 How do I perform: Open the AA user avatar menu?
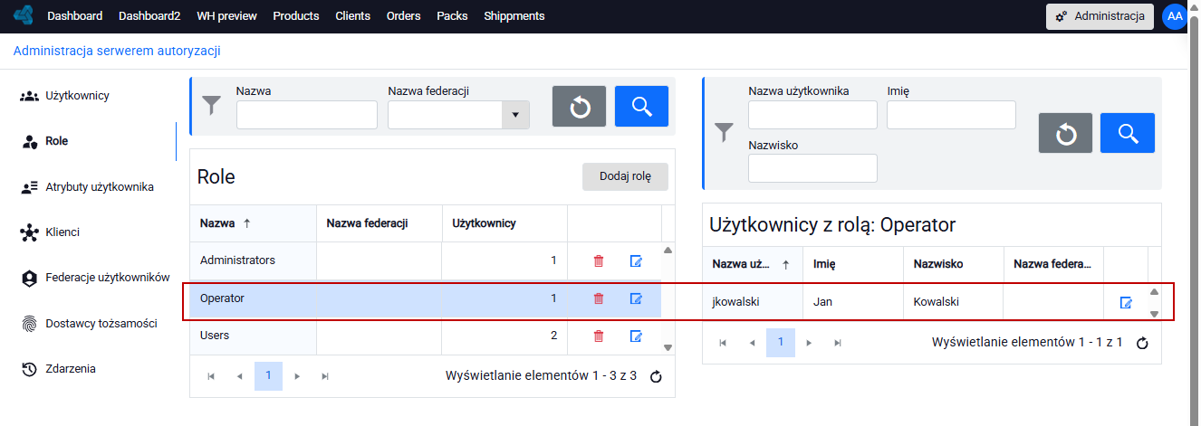[x=1175, y=16]
